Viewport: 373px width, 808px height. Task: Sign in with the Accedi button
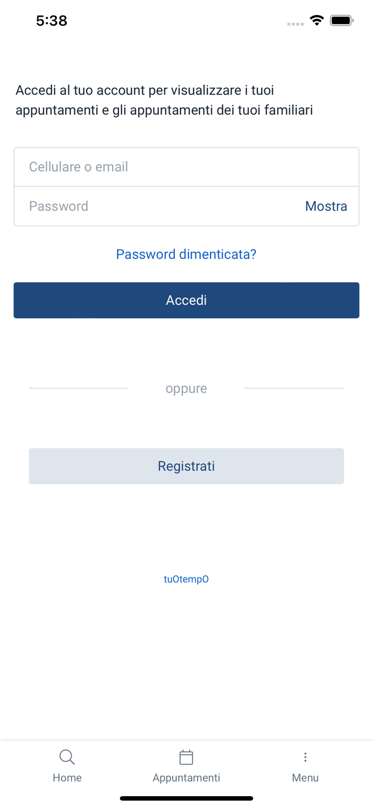click(x=186, y=300)
